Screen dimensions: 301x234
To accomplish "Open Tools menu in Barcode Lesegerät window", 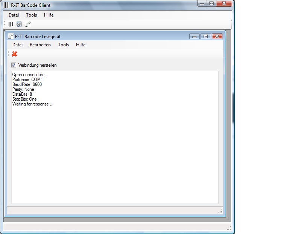I will (63, 45).
